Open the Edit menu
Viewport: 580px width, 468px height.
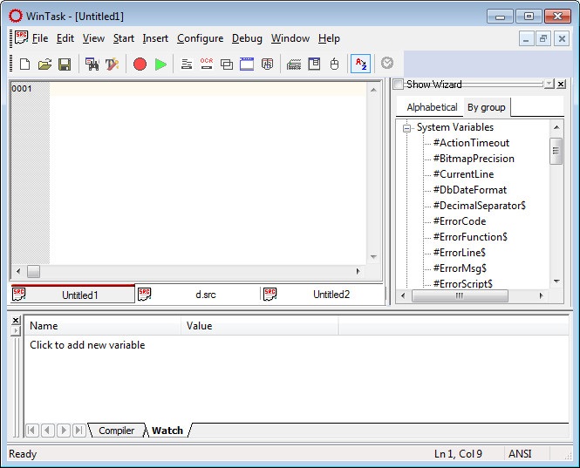[65, 38]
